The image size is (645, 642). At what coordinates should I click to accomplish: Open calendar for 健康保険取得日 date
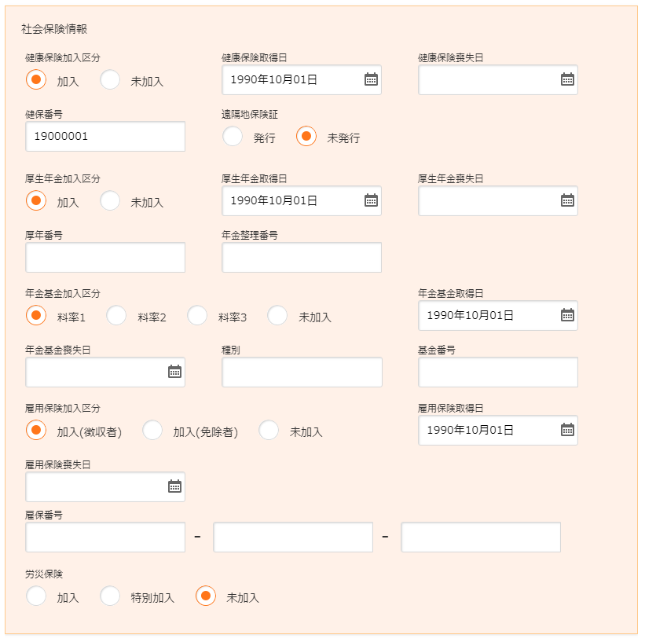pyautogui.click(x=371, y=79)
